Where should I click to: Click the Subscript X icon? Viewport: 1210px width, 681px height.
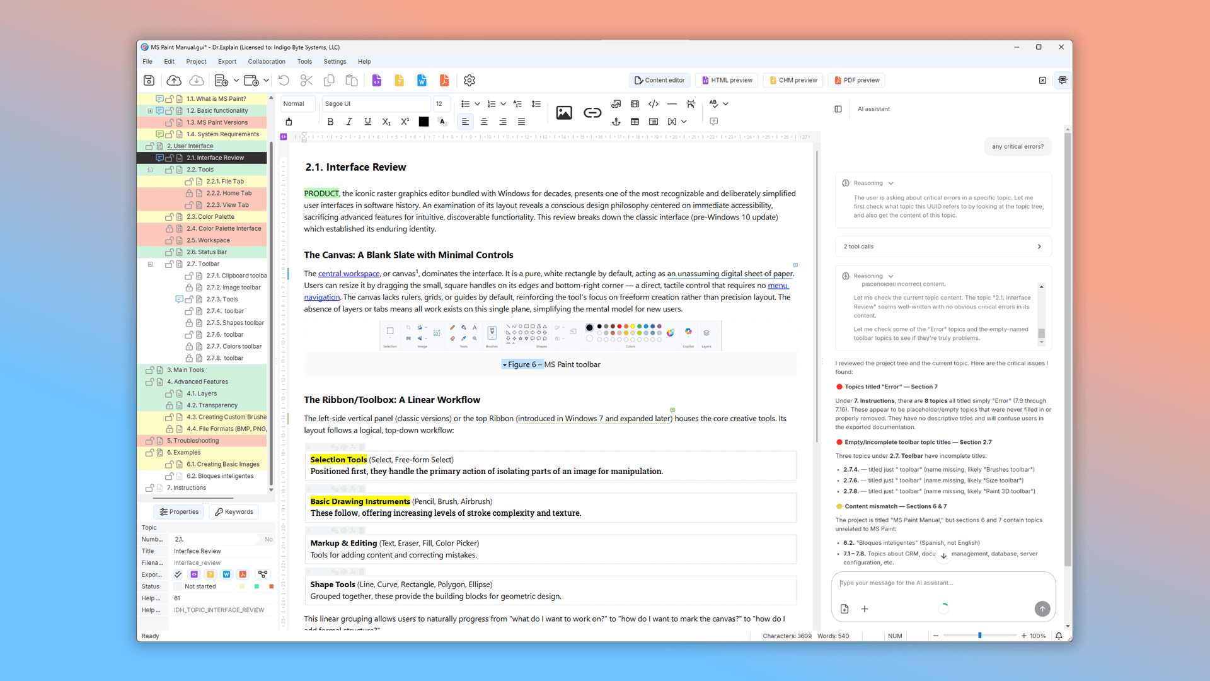[x=386, y=122]
